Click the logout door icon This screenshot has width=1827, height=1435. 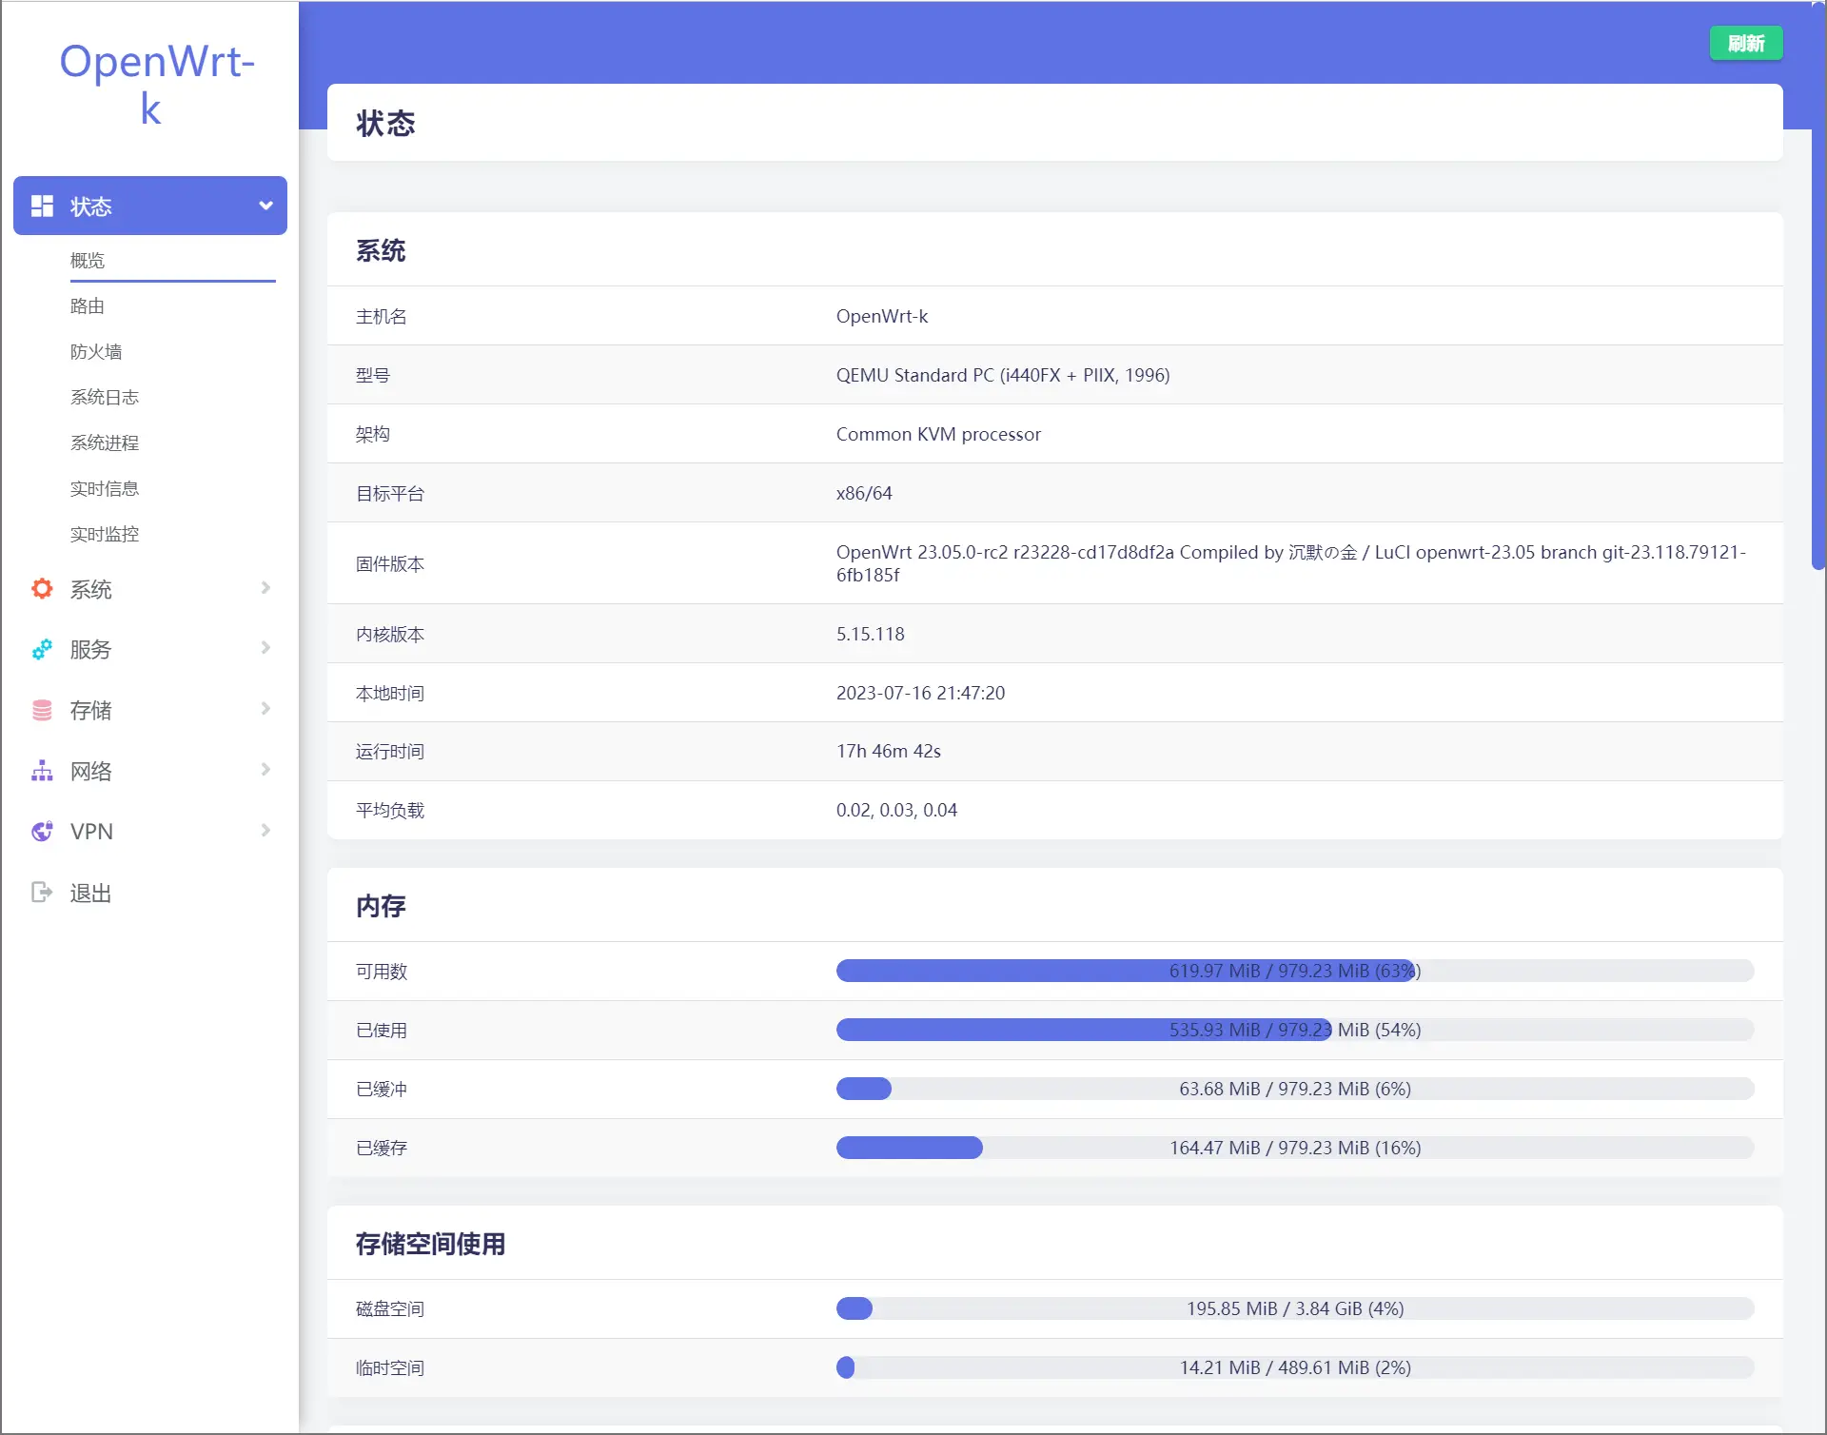pos(42,893)
